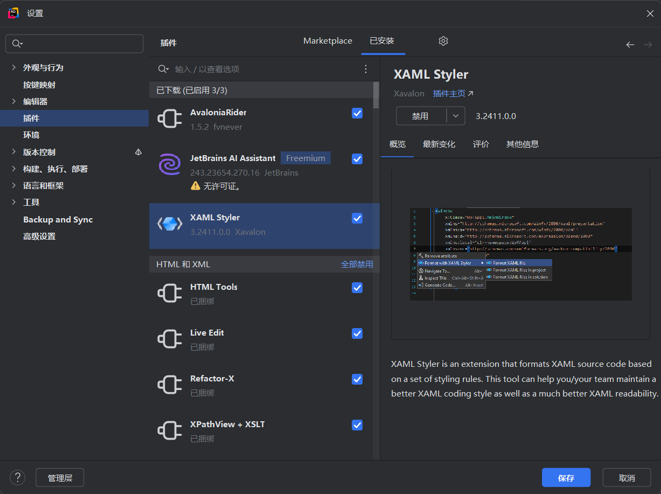The height and width of the screenshot is (494, 661).
Task: Open the plugin settings gear icon
Action: (443, 41)
